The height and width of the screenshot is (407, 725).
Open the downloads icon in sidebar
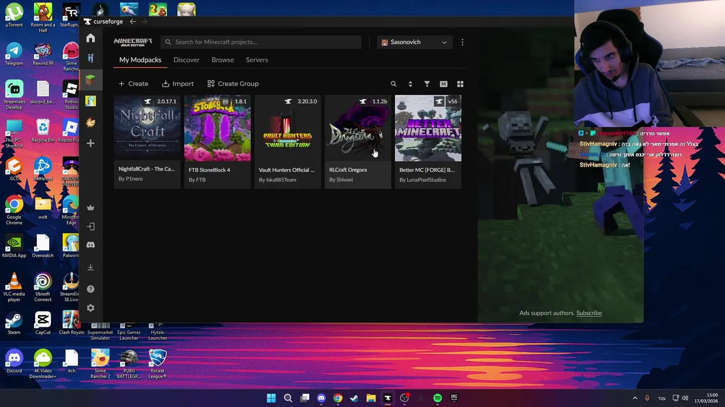click(x=91, y=267)
